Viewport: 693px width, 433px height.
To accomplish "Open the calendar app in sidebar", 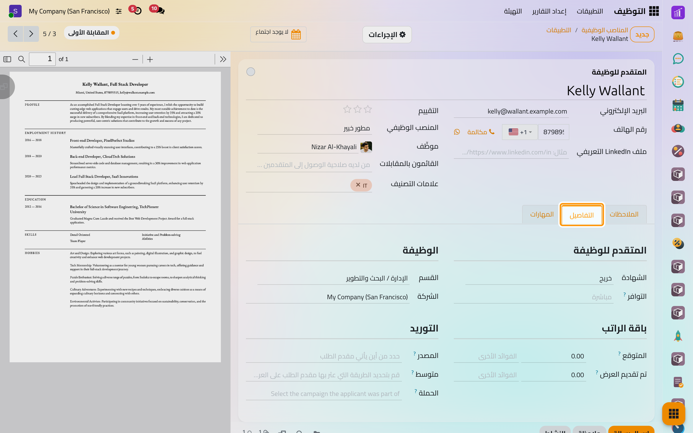I will point(678,105).
